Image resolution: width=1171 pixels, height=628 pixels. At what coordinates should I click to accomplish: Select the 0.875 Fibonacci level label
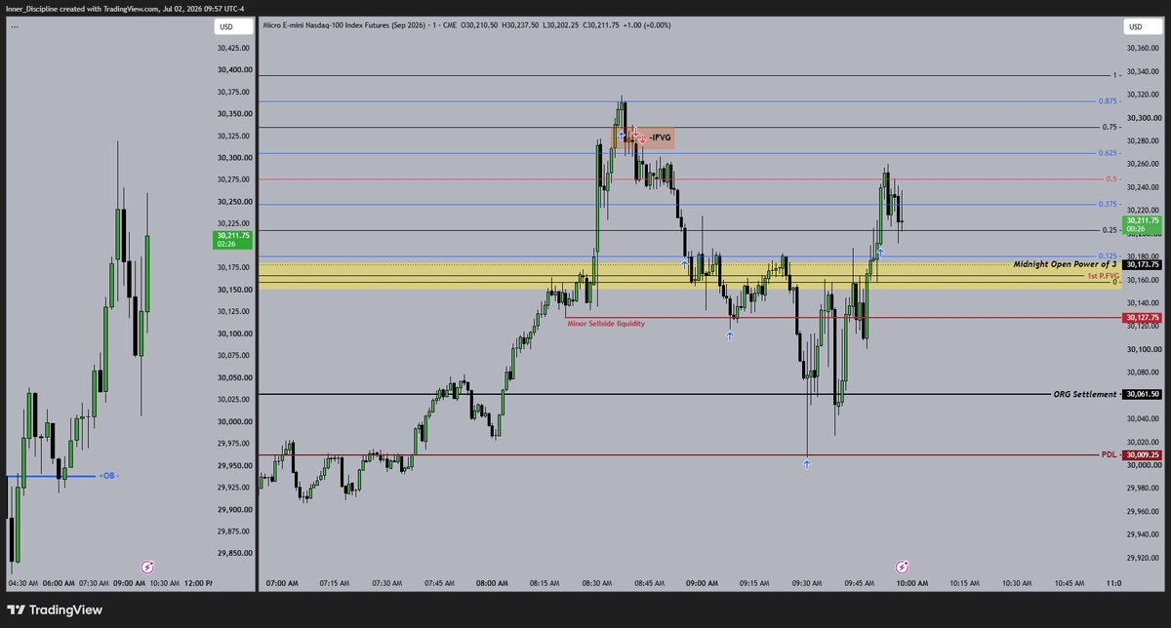[x=1107, y=100]
